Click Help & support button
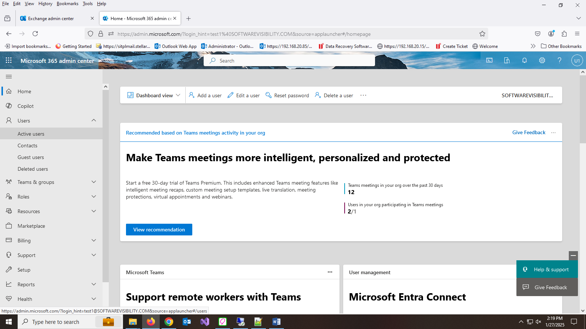This screenshot has width=586, height=329. coord(547,269)
